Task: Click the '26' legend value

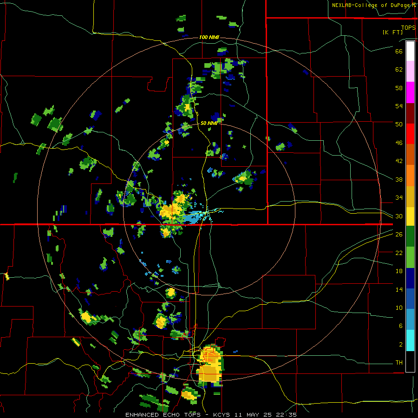Action: pyautogui.click(x=399, y=235)
